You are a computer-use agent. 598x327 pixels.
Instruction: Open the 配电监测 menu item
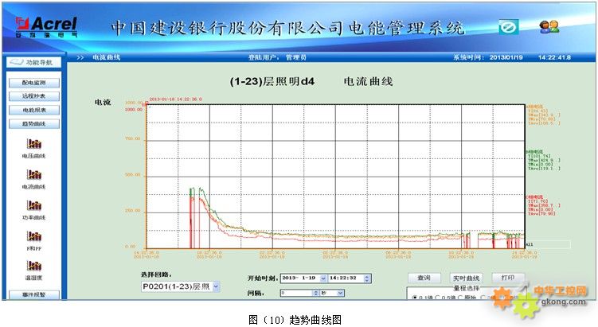point(33,82)
